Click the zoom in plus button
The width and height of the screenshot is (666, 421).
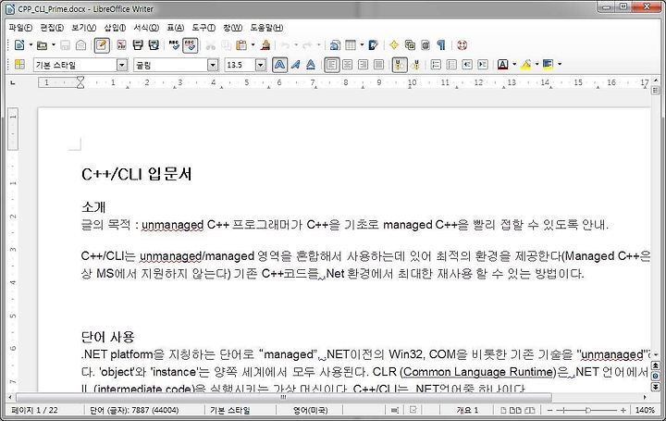coord(623,411)
